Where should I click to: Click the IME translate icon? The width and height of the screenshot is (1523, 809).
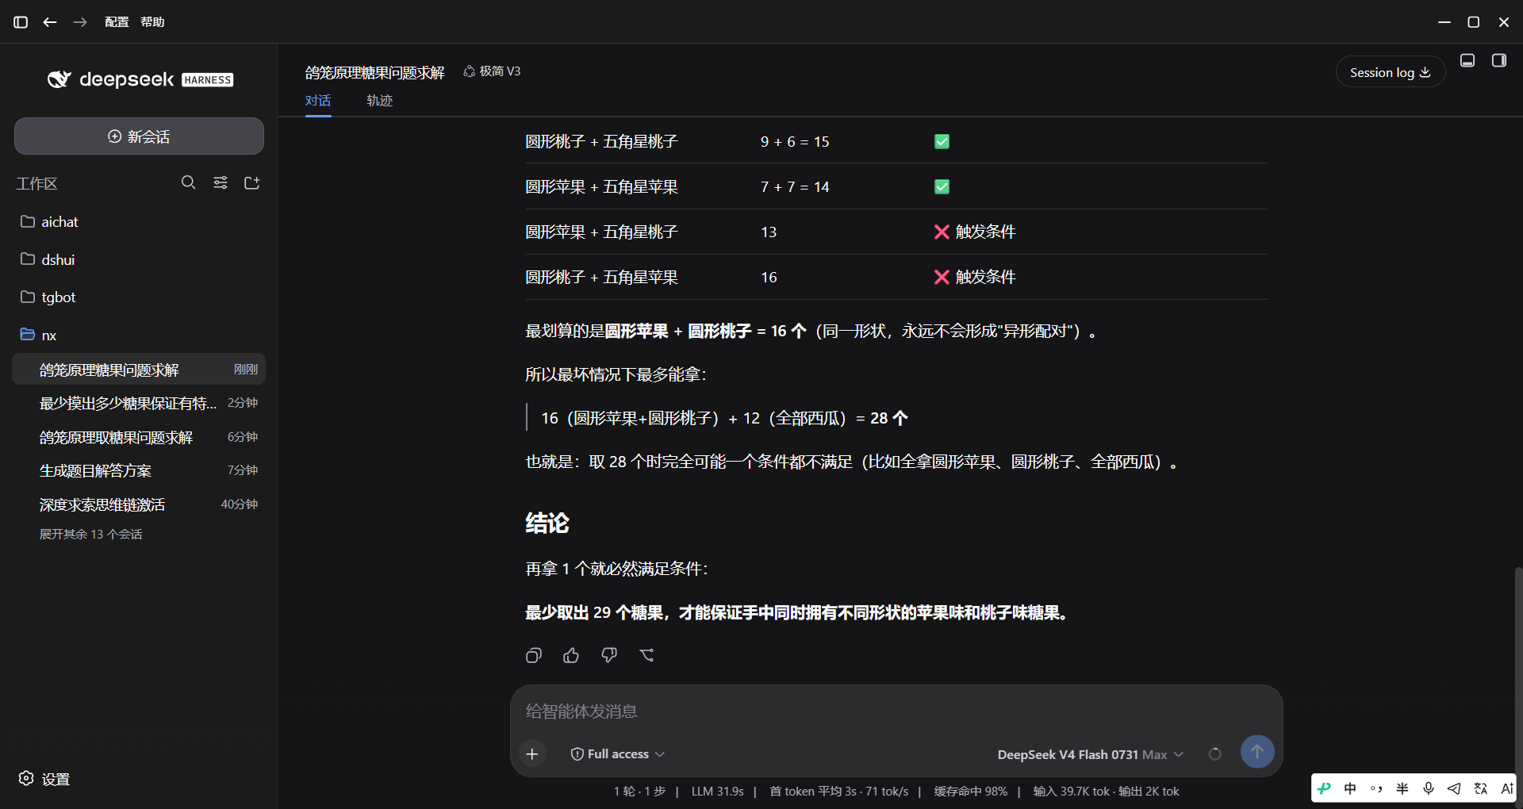click(1480, 788)
